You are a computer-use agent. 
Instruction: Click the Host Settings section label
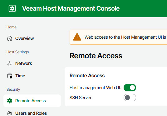18,52
